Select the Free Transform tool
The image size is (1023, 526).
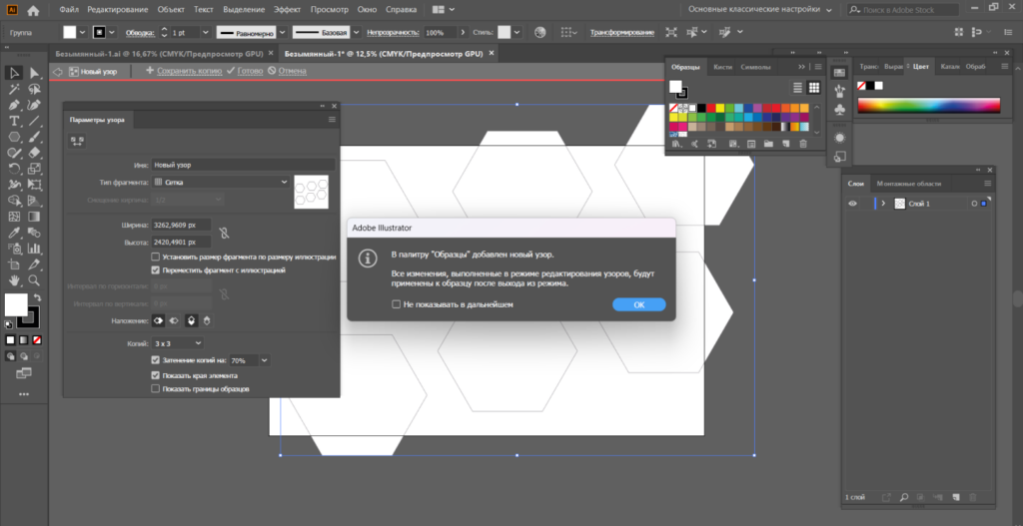(x=35, y=185)
